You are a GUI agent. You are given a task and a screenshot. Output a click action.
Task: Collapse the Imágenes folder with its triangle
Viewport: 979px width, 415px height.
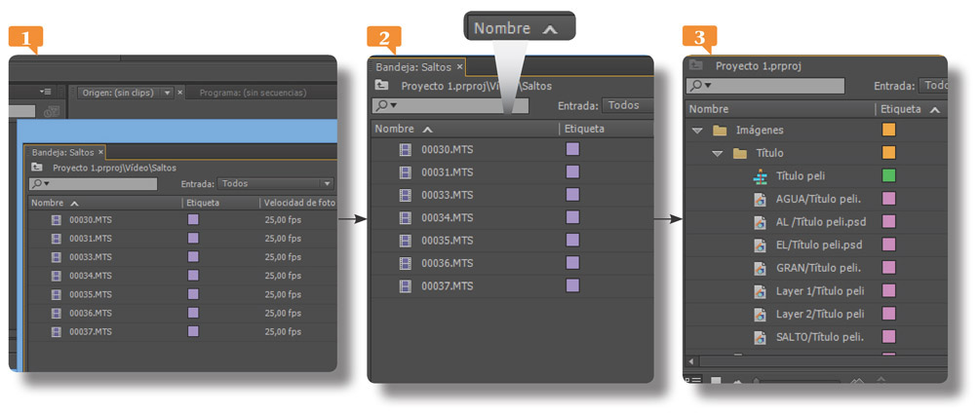click(697, 131)
